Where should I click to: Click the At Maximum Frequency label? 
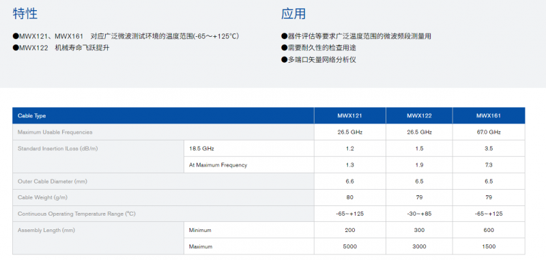218,165
